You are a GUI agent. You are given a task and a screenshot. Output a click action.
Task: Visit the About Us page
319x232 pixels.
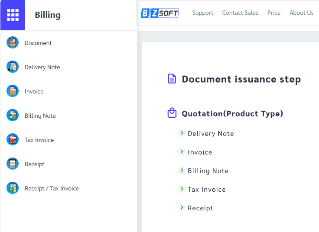pyautogui.click(x=302, y=13)
